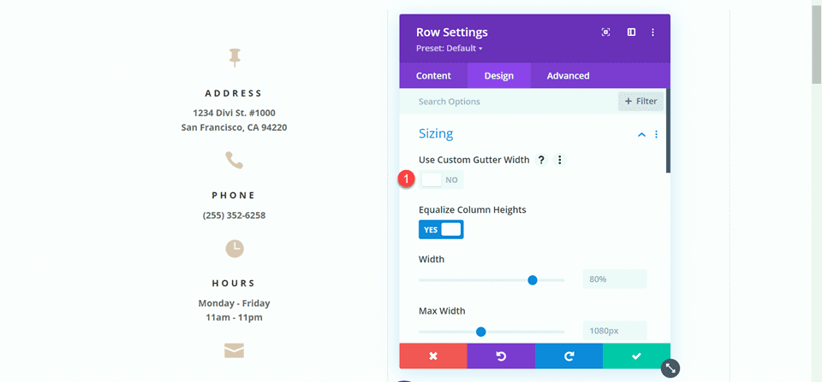Open the Preset: Default dropdown
This screenshot has height=382, width=822.
click(x=450, y=49)
